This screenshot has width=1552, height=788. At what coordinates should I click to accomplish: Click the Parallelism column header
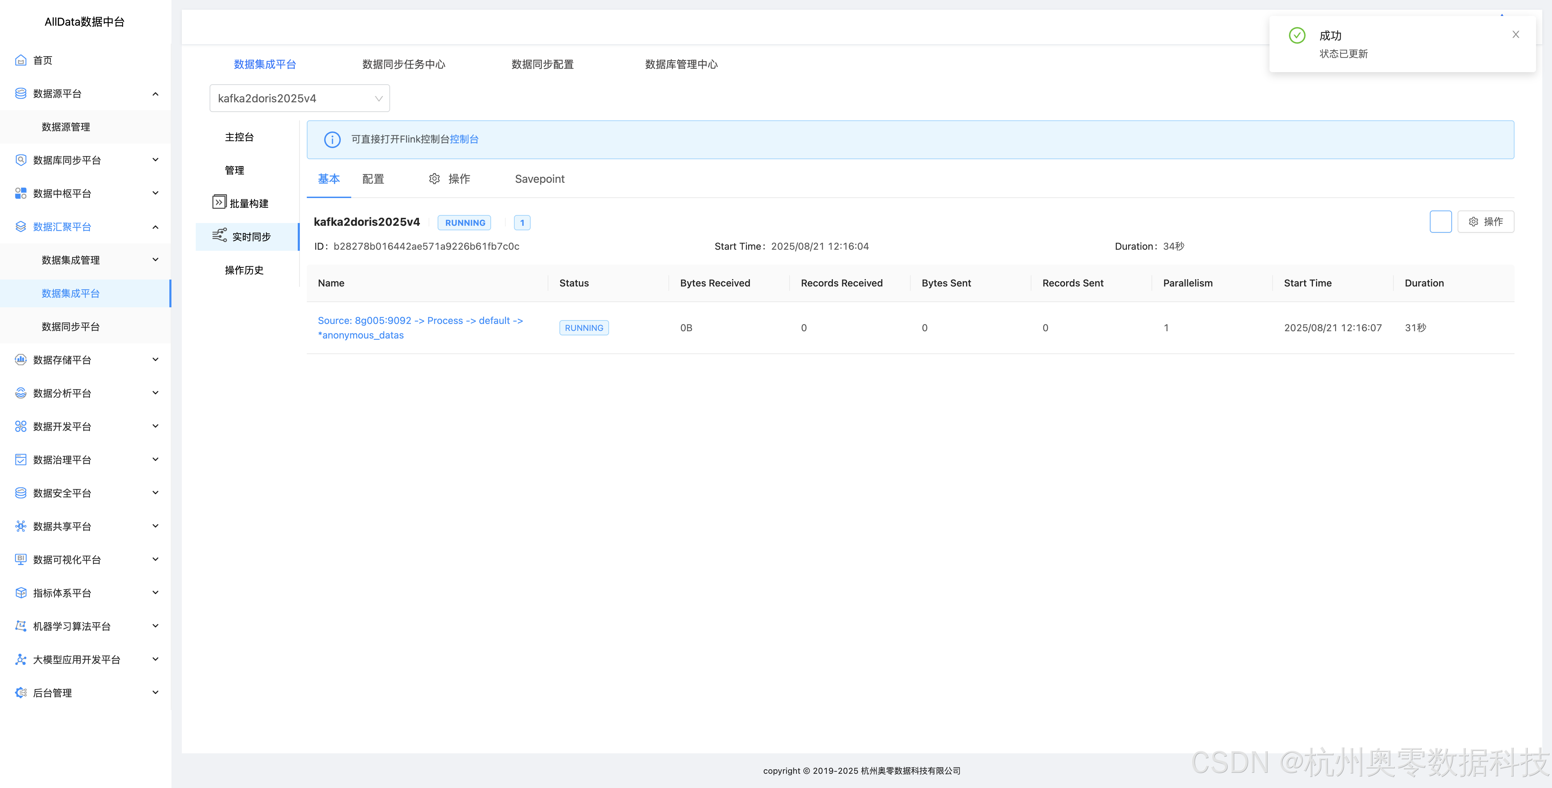pyautogui.click(x=1188, y=283)
